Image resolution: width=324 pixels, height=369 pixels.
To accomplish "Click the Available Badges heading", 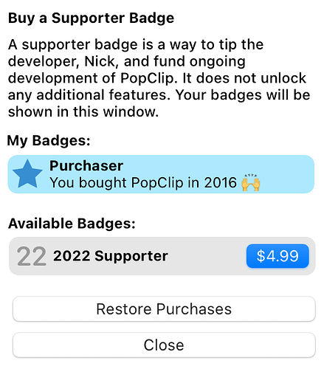I will pos(72,224).
